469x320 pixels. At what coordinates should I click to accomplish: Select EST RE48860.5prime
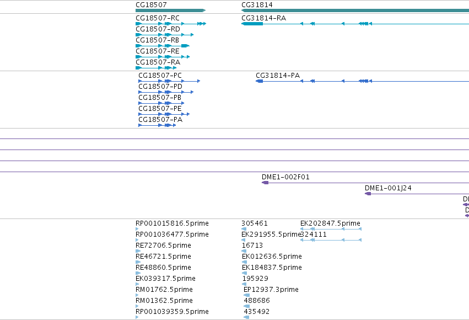[163, 268]
